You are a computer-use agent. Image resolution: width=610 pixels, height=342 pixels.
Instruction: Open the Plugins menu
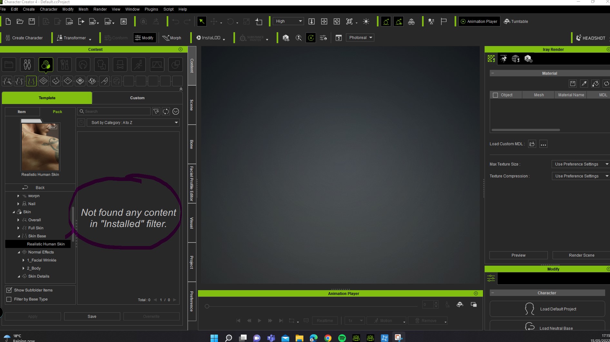[151, 9]
